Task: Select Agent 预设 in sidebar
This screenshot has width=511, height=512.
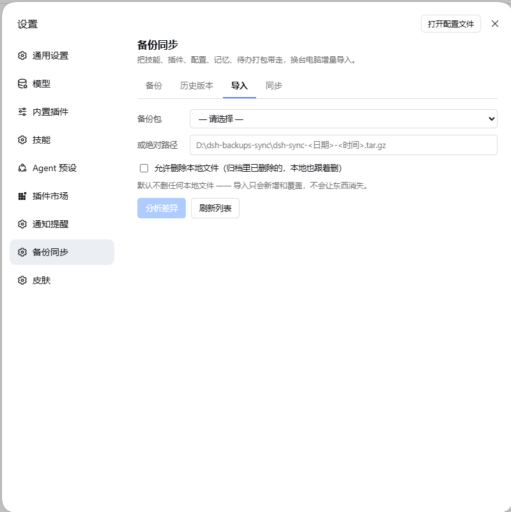Action: click(62, 168)
